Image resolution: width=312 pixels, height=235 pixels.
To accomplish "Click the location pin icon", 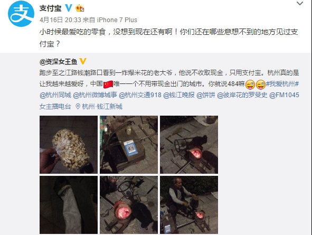I will 78,107.
